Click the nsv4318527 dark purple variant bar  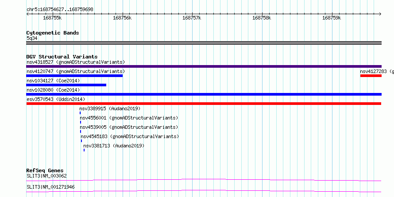(204, 66)
